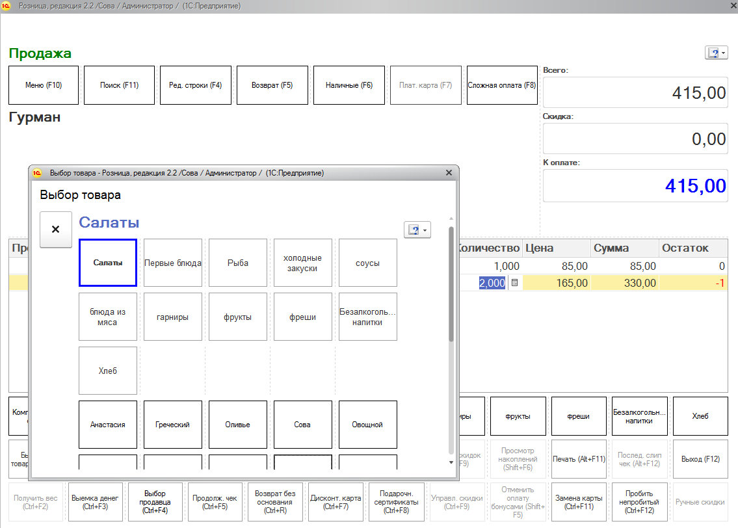This screenshot has height=528, width=738.
Task: Open блюда из мяса category
Action: (x=108, y=317)
